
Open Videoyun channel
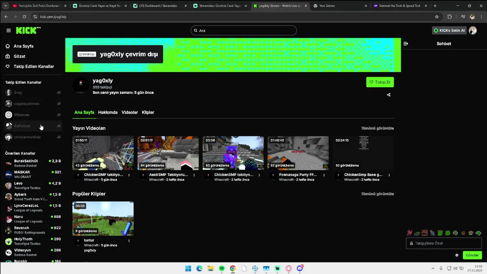tap(33, 252)
